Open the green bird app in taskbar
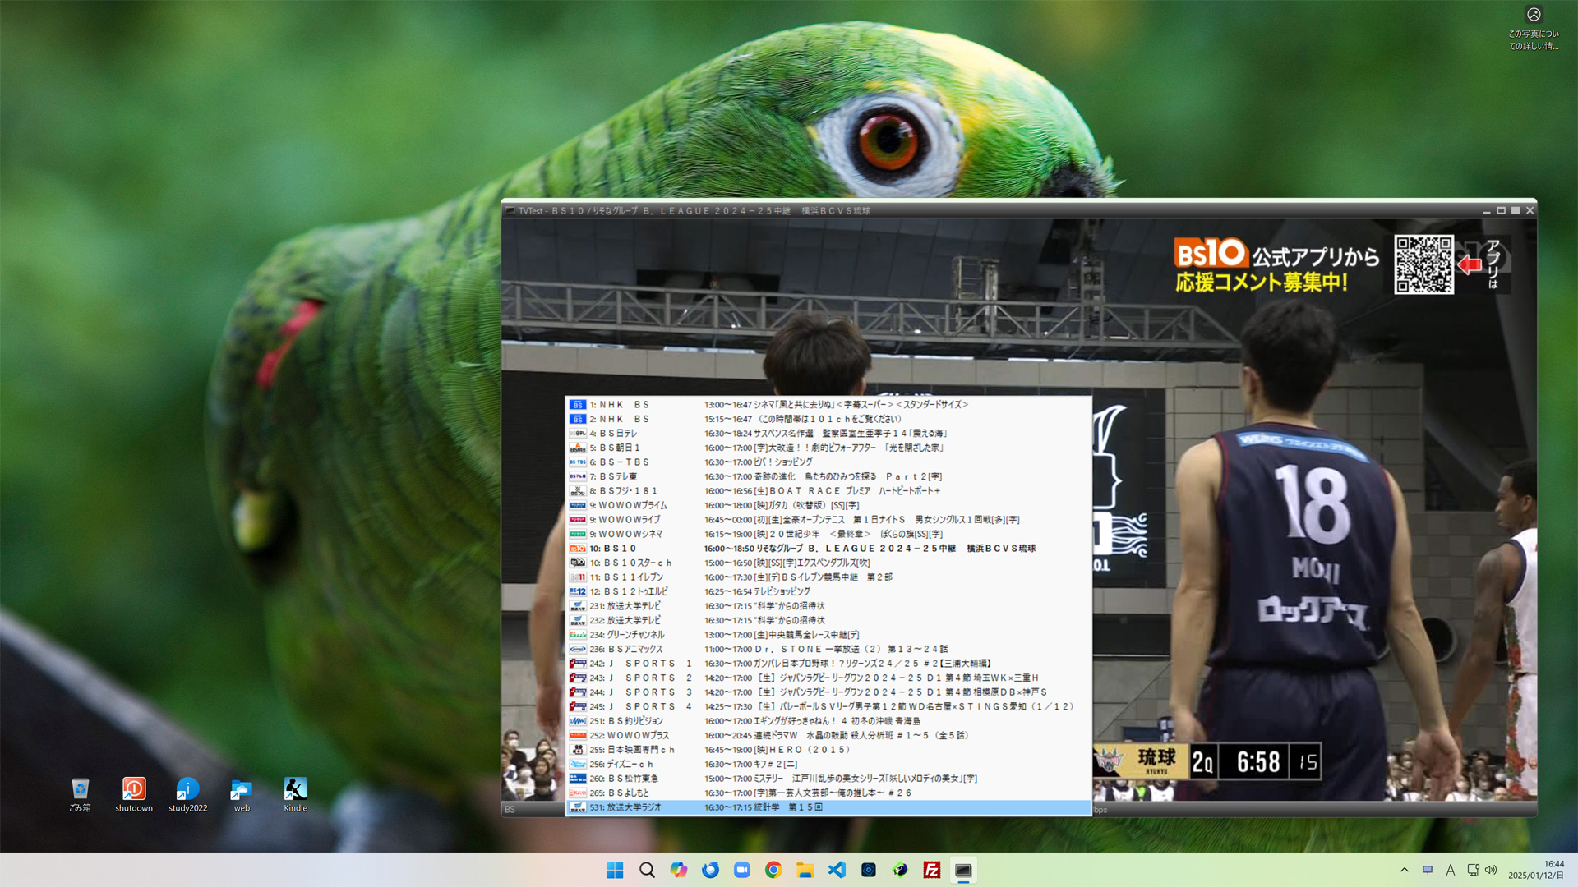This screenshot has height=887, width=1578. pyautogui.click(x=900, y=870)
